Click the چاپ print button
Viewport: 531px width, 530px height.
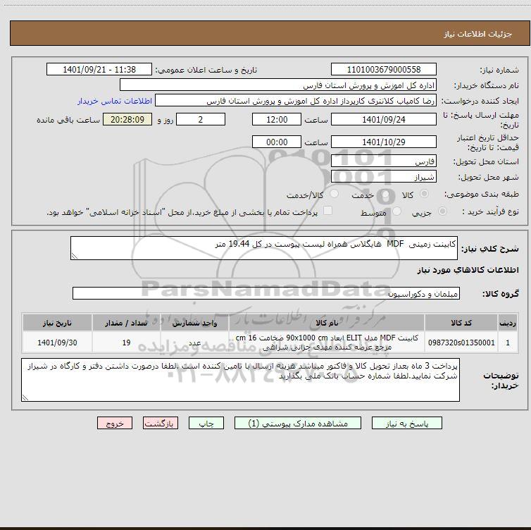[x=206, y=423]
